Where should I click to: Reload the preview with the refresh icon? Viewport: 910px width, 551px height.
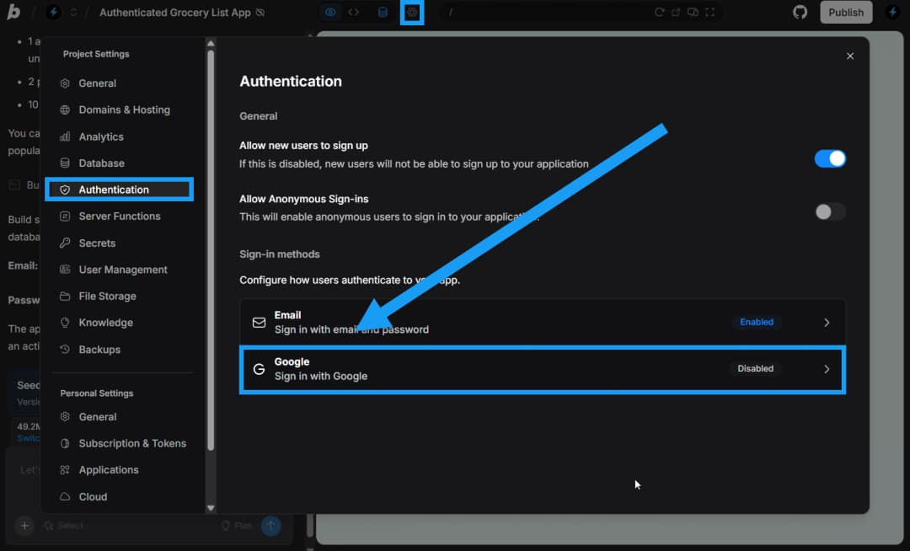(x=659, y=12)
